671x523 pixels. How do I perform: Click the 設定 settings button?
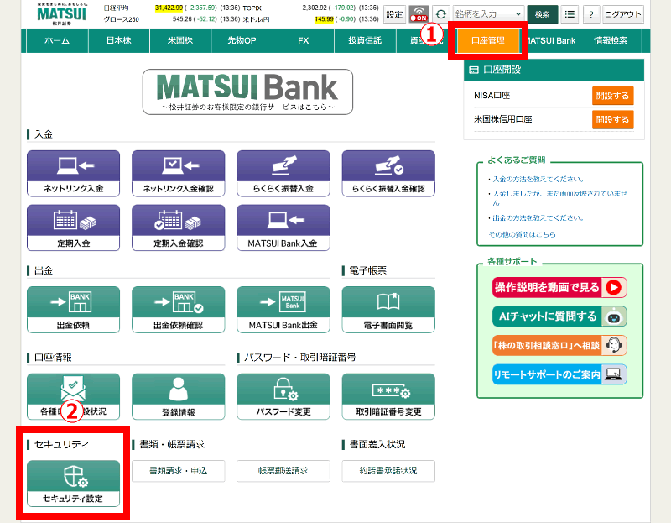tap(394, 14)
